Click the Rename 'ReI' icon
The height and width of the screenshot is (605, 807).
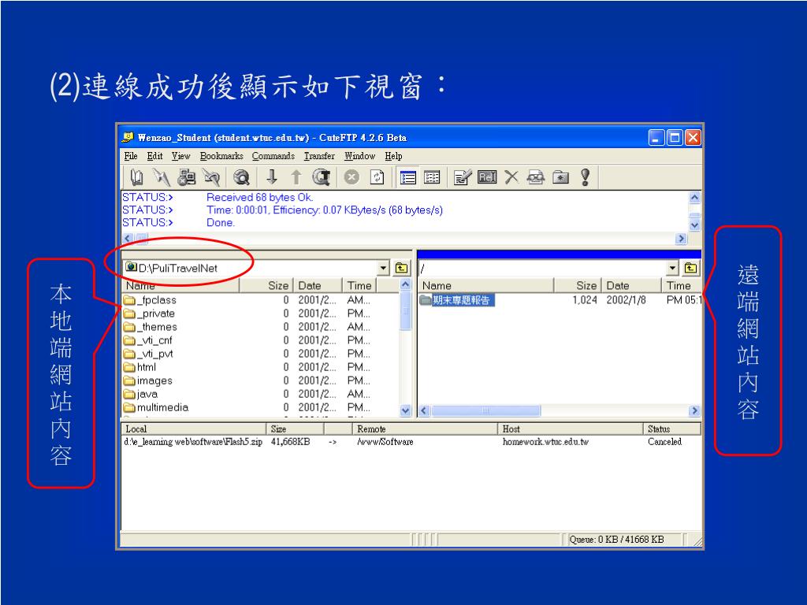point(487,177)
